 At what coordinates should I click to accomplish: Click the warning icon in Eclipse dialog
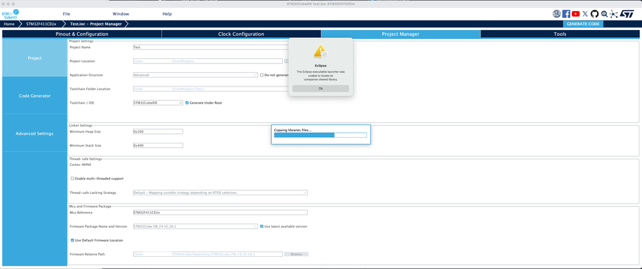(x=321, y=51)
